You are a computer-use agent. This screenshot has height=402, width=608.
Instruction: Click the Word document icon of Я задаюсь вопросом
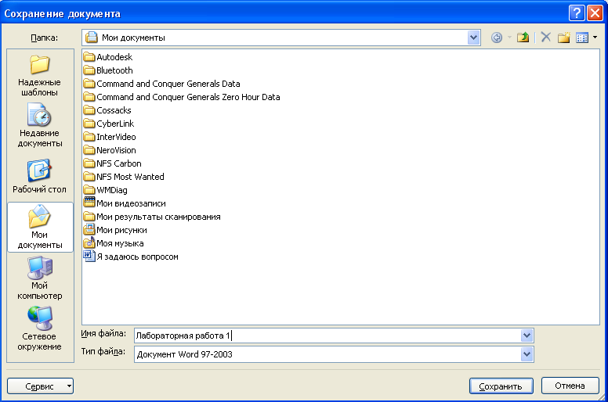[x=89, y=256]
